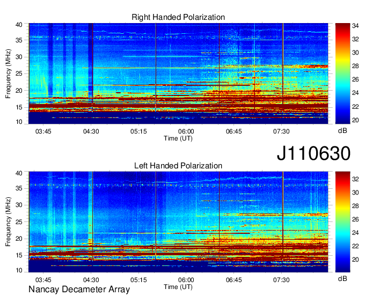
Task: Click 40 MHz tick on left-handed plot
Action: 19,173
